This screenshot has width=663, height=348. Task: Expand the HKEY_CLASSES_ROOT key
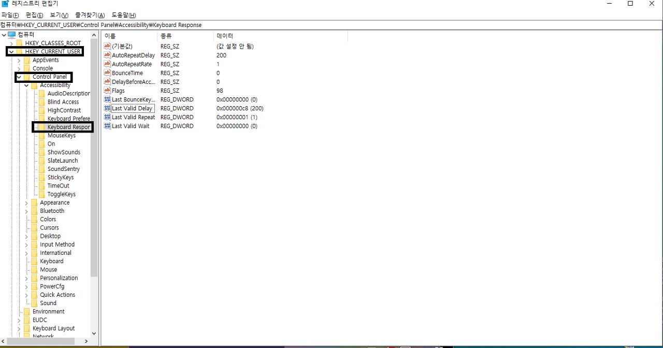pos(11,43)
